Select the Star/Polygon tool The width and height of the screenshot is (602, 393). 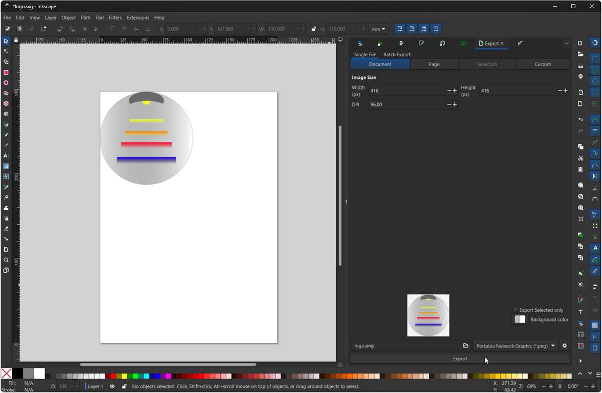point(6,93)
